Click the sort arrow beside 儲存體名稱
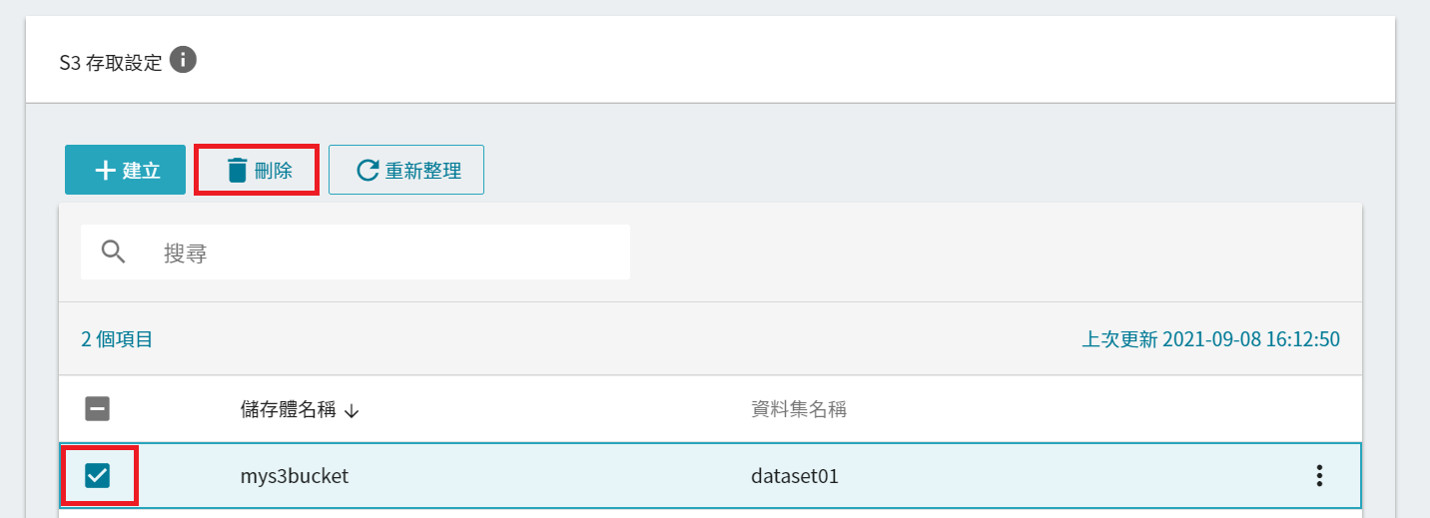Image resolution: width=1430 pixels, height=518 pixels. click(x=351, y=410)
